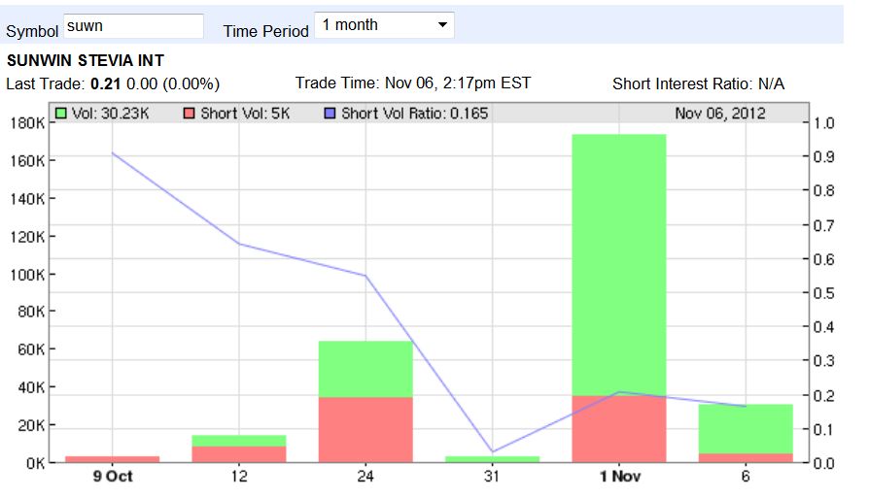The width and height of the screenshot is (869, 498).
Task: Click the Symbol input field containing suwn
Action: click(x=133, y=26)
